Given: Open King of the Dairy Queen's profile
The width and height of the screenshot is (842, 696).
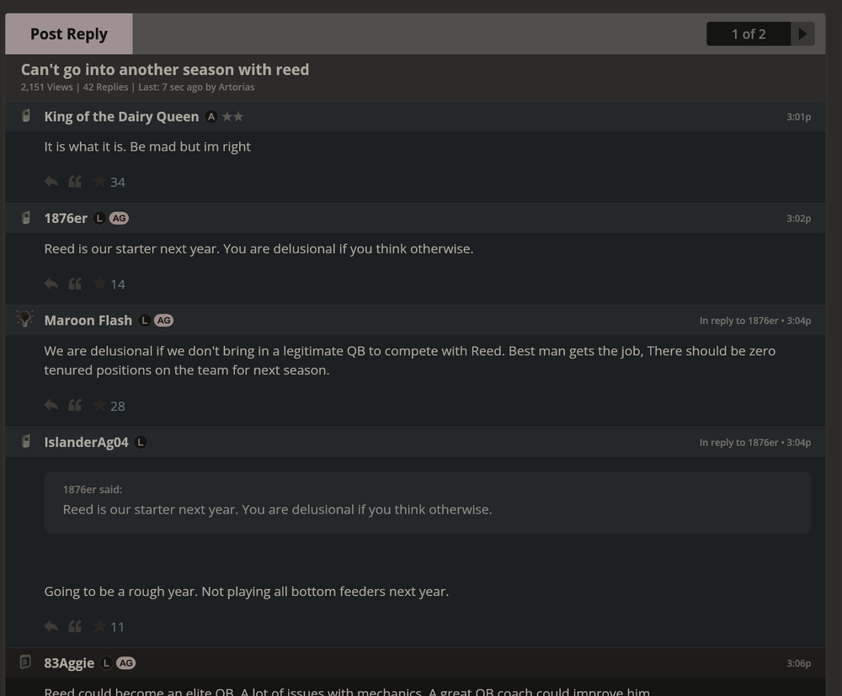Looking at the screenshot, I should tap(121, 116).
